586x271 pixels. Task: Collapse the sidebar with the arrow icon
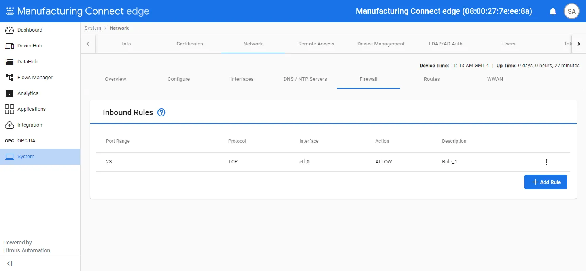(9, 263)
